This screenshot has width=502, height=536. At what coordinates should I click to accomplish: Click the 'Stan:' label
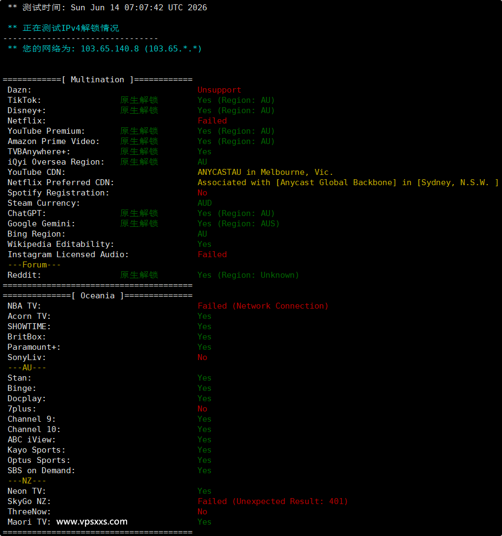(19, 378)
